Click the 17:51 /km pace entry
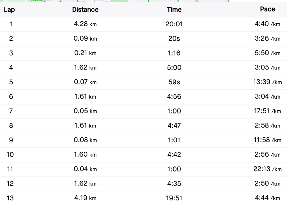 pos(267,111)
